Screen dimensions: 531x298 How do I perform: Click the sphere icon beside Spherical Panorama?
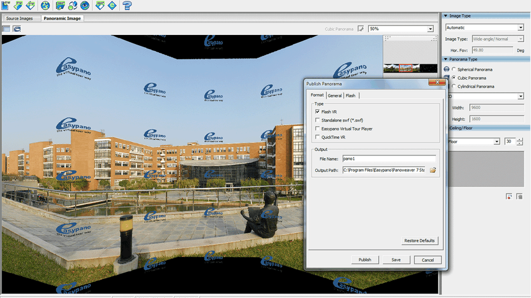(x=447, y=69)
